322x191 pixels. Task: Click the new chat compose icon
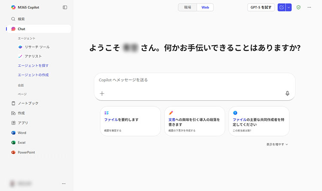click(x=281, y=7)
